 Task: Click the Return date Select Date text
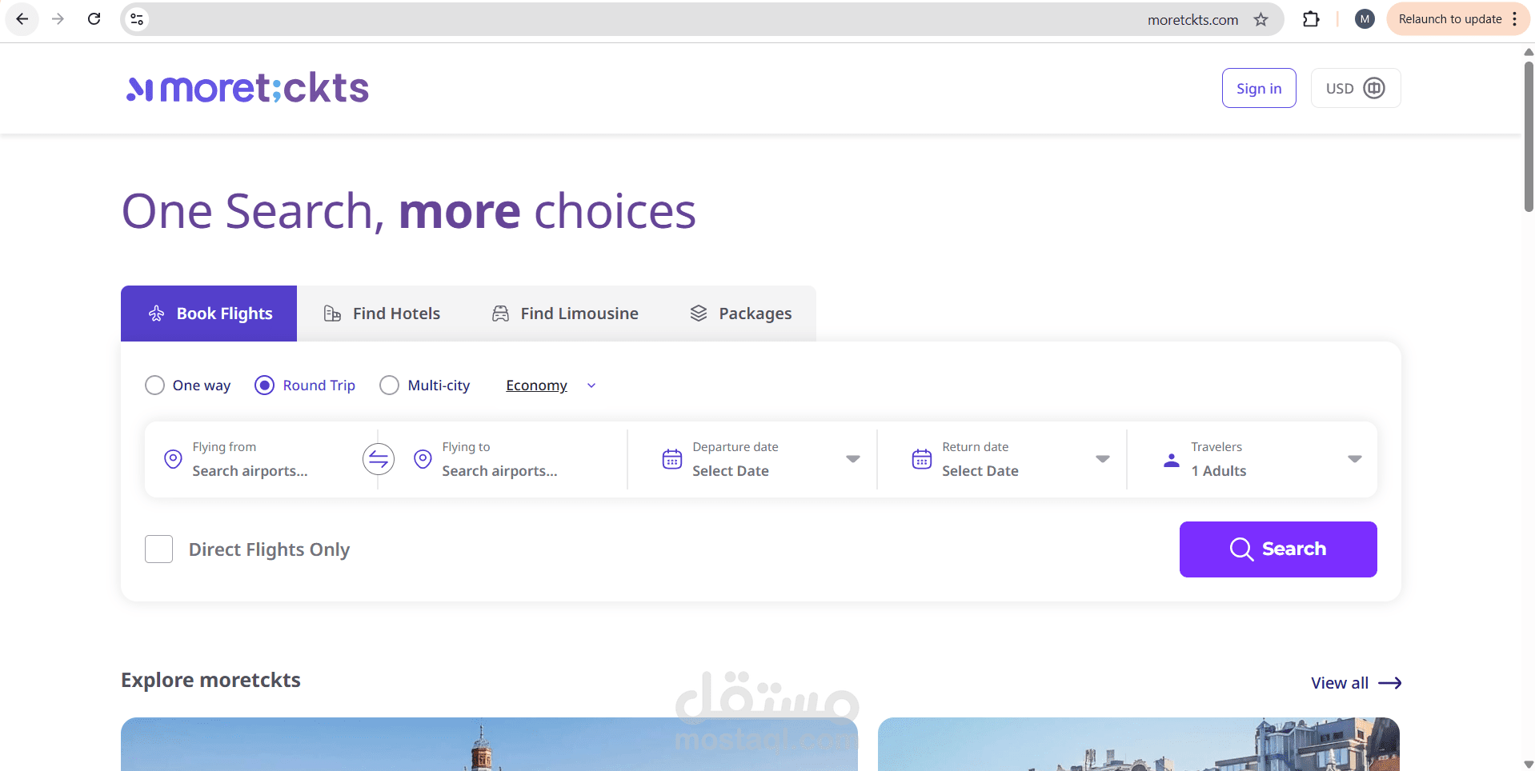click(x=980, y=471)
